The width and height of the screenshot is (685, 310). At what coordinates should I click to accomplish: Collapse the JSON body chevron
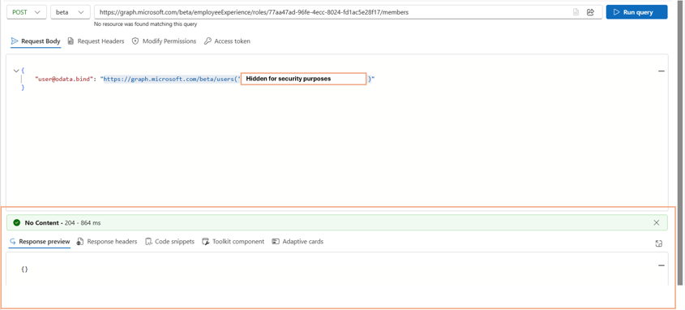click(x=16, y=71)
